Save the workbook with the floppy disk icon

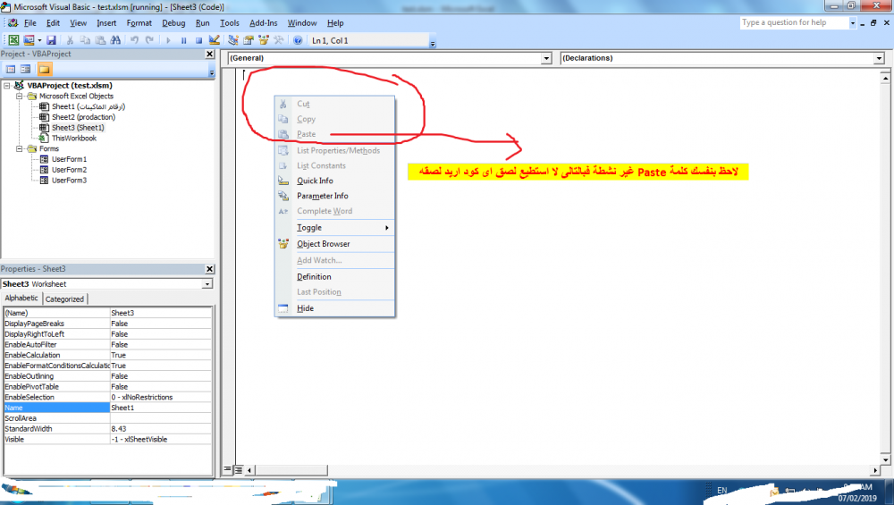[x=51, y=40]
